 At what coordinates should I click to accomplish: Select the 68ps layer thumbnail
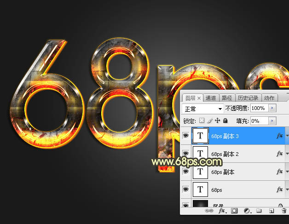[200, 190]
